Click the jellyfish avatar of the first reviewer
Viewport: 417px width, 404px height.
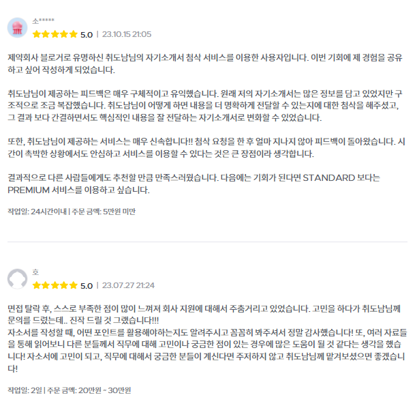(17, 28)
